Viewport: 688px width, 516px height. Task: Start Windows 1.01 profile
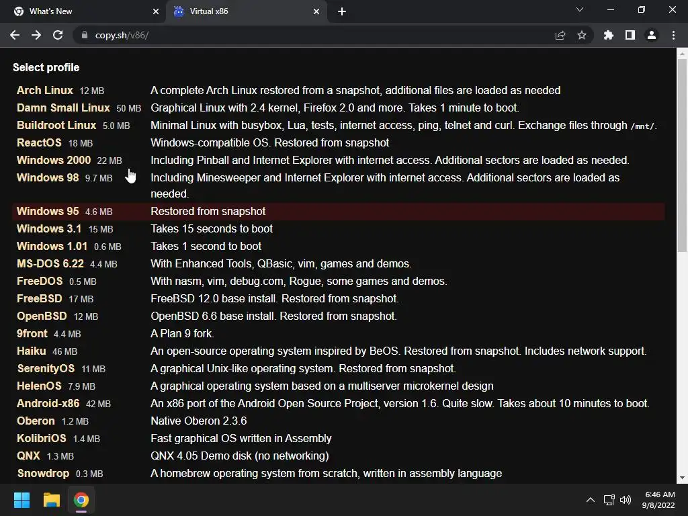pos(52,246)
